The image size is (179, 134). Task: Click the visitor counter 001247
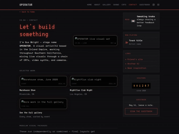coord(141,86)
